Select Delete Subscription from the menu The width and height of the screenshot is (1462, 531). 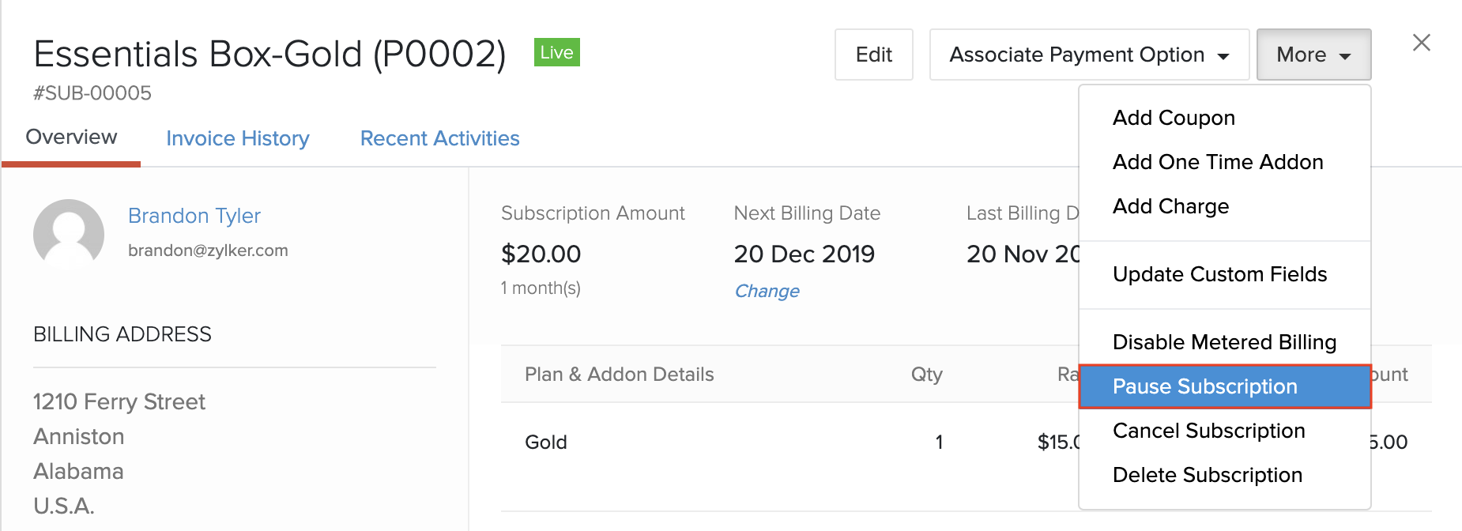[1207, 475]
